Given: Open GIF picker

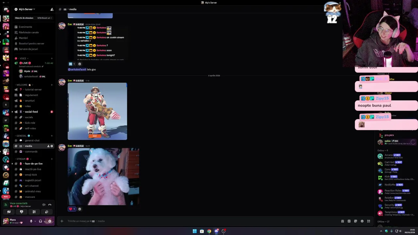Looking at the screenshot, I should 349,221.
